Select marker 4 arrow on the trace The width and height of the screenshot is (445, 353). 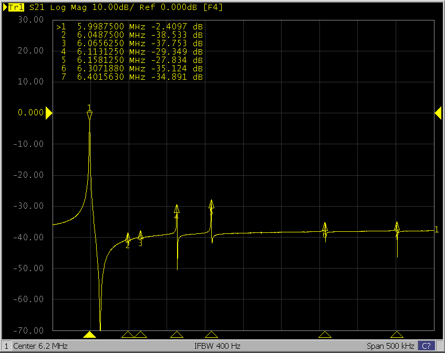(177, 209)
